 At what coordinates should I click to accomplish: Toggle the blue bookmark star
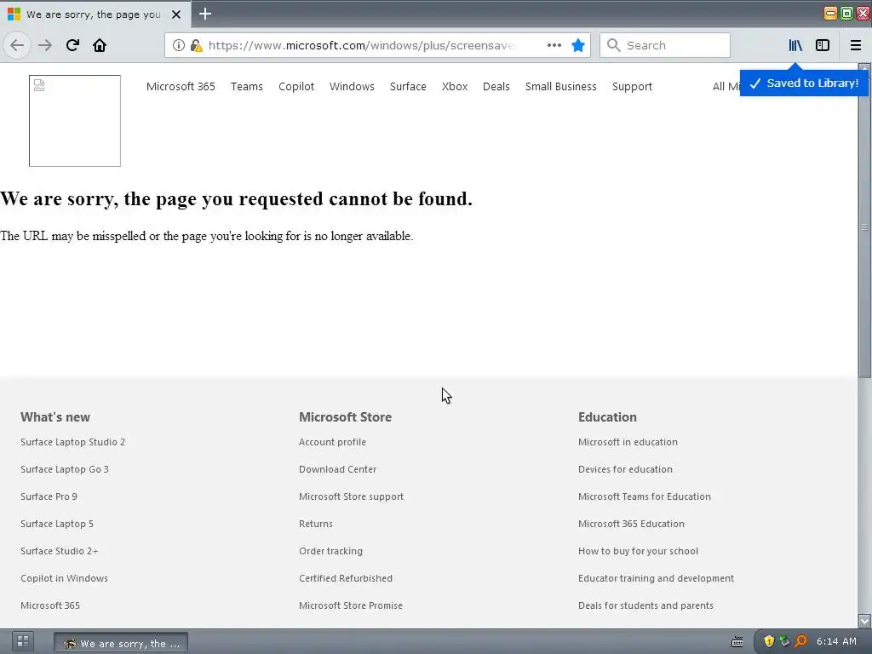point(578,45)
